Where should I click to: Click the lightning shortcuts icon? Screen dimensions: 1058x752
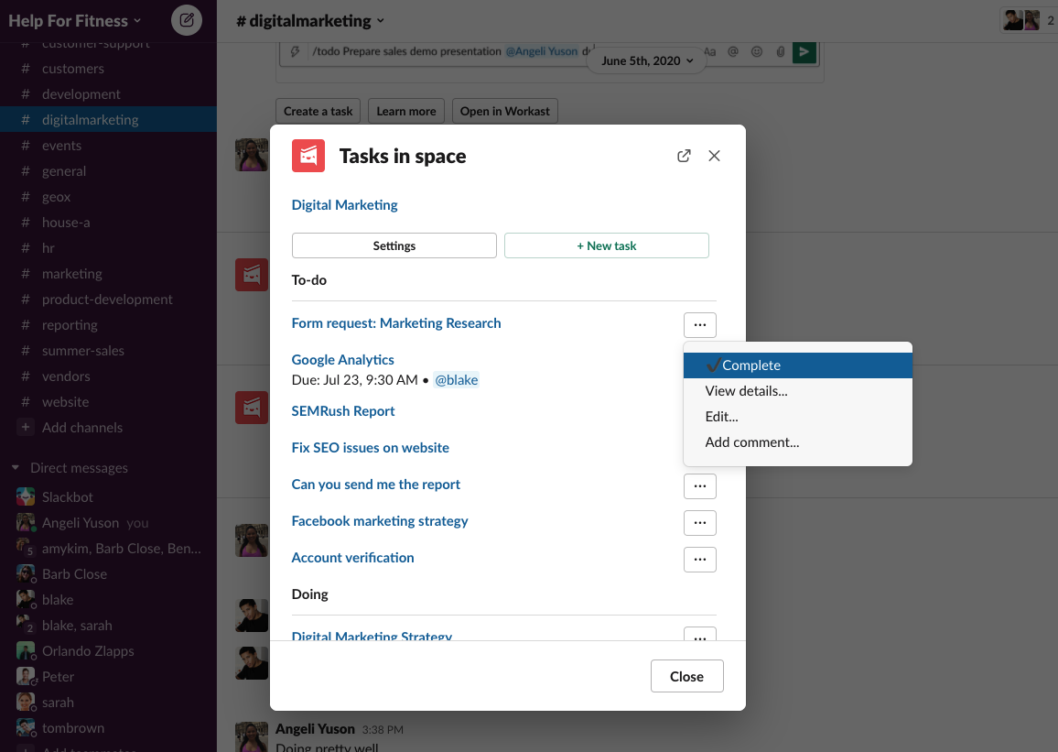pos(295,51)
